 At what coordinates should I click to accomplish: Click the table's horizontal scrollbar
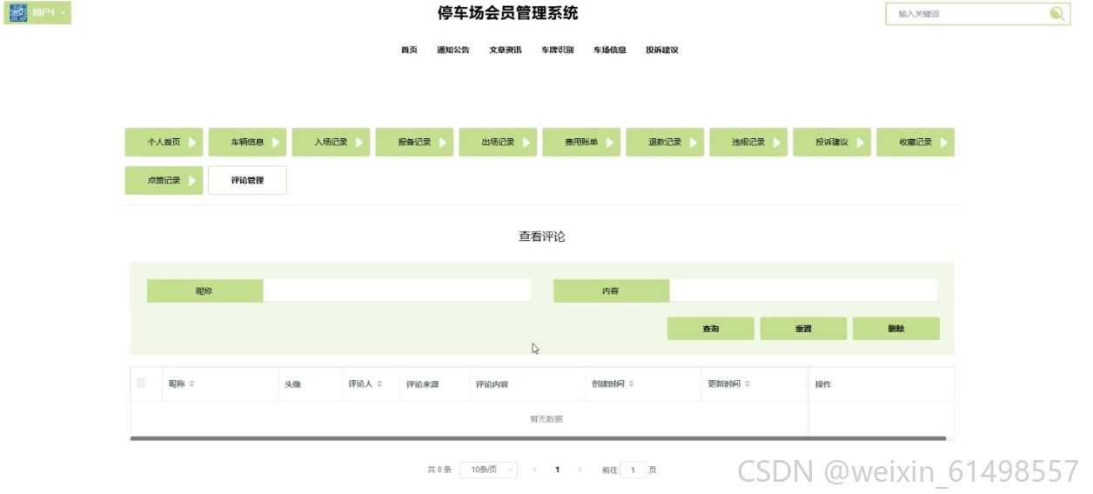(538, 438)
